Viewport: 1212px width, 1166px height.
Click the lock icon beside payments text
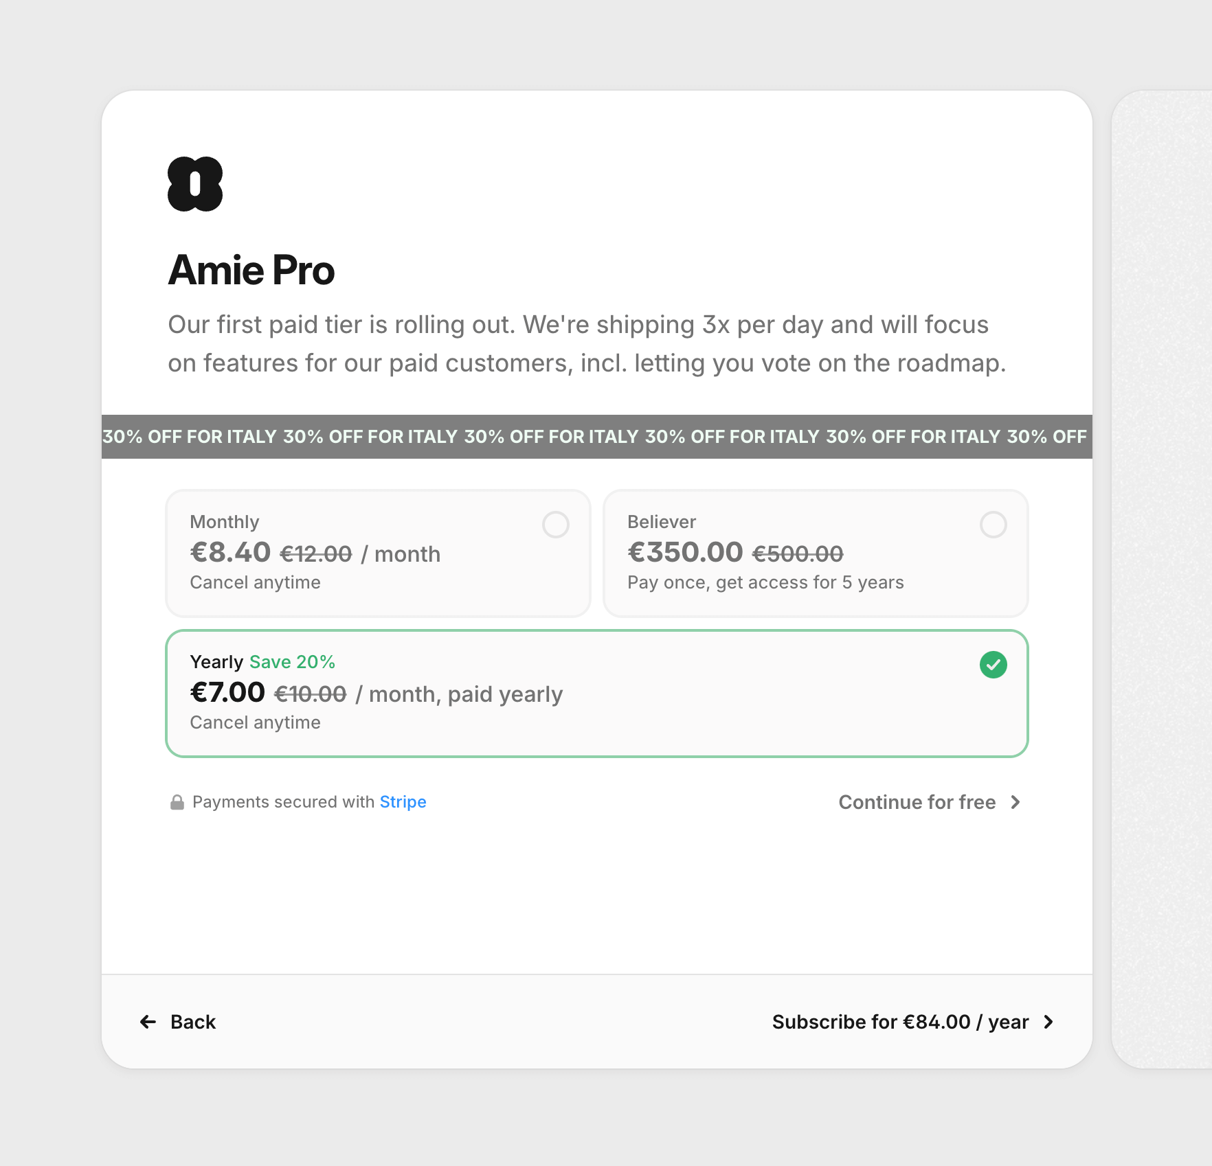177,802
